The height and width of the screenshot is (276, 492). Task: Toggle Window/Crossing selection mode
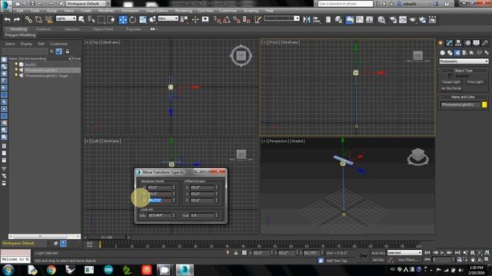coord(111,20)
